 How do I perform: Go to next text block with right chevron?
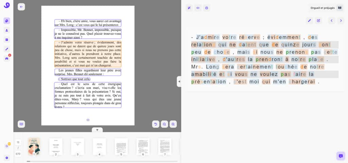341,21
